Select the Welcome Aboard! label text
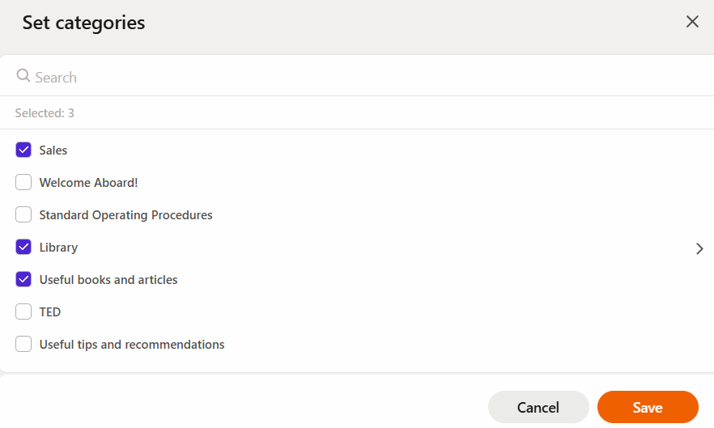The height and width of the screenshot is (428, 714). coord(88,183)
